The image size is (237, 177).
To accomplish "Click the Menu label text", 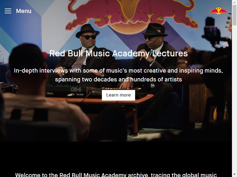I will tap(24, 11).
